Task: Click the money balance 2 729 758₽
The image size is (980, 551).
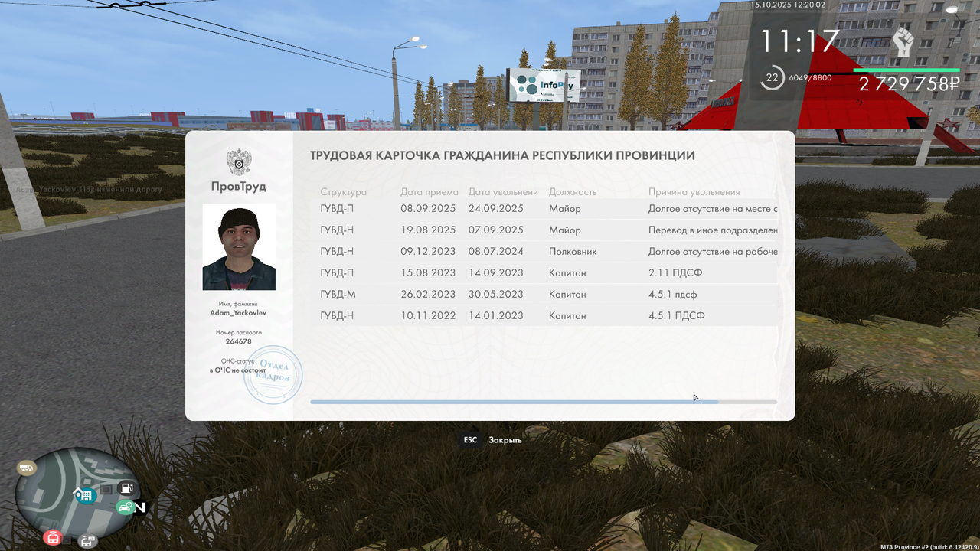Action: coord(909,84)
